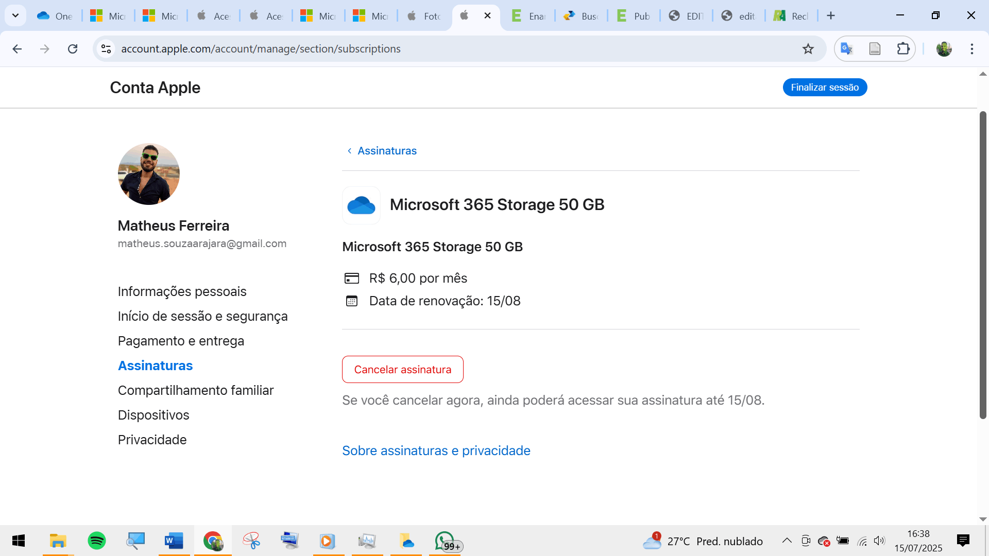Open Chrome profile avatar
The width and height of the screenshot is (989, 556).
point(944,49)
